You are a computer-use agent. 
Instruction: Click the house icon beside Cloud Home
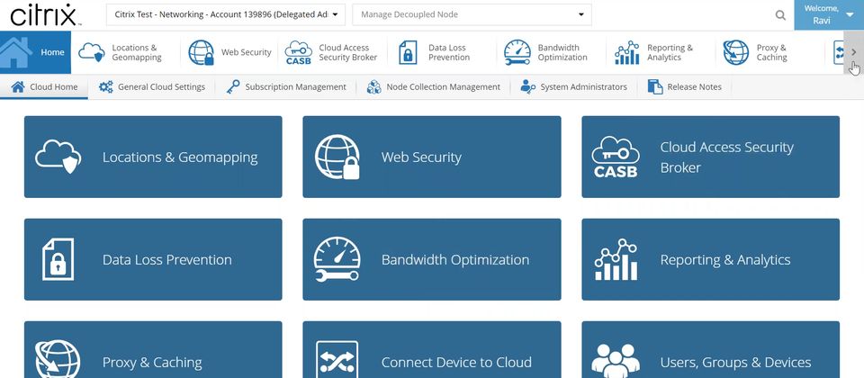click(x=18, y=86)
